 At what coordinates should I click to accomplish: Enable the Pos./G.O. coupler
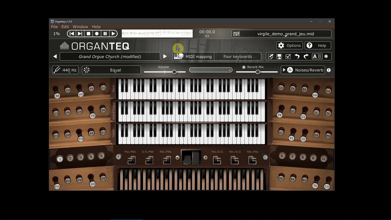[x=217, y=160]
